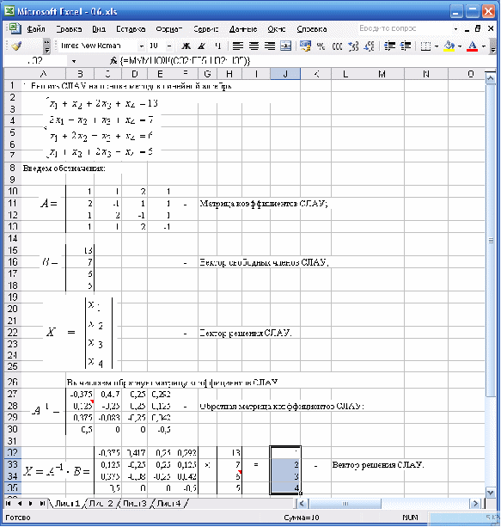This screenshot has height=527, width=501.
Task: Go to next sheet tab navigation arrow
Action: 31,503
